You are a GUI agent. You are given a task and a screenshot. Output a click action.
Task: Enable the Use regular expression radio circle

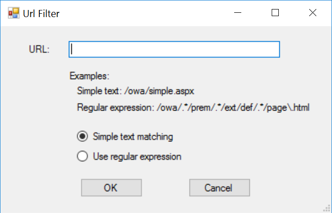(82, 156)
